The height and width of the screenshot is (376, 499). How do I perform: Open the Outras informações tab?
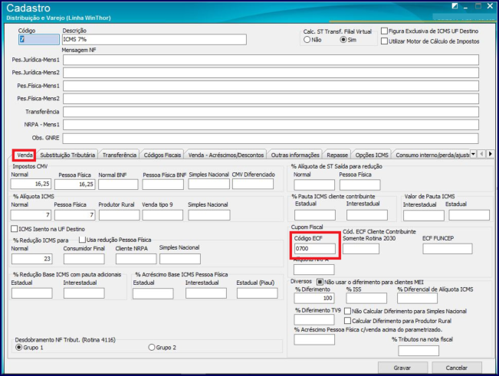point(295,155)
